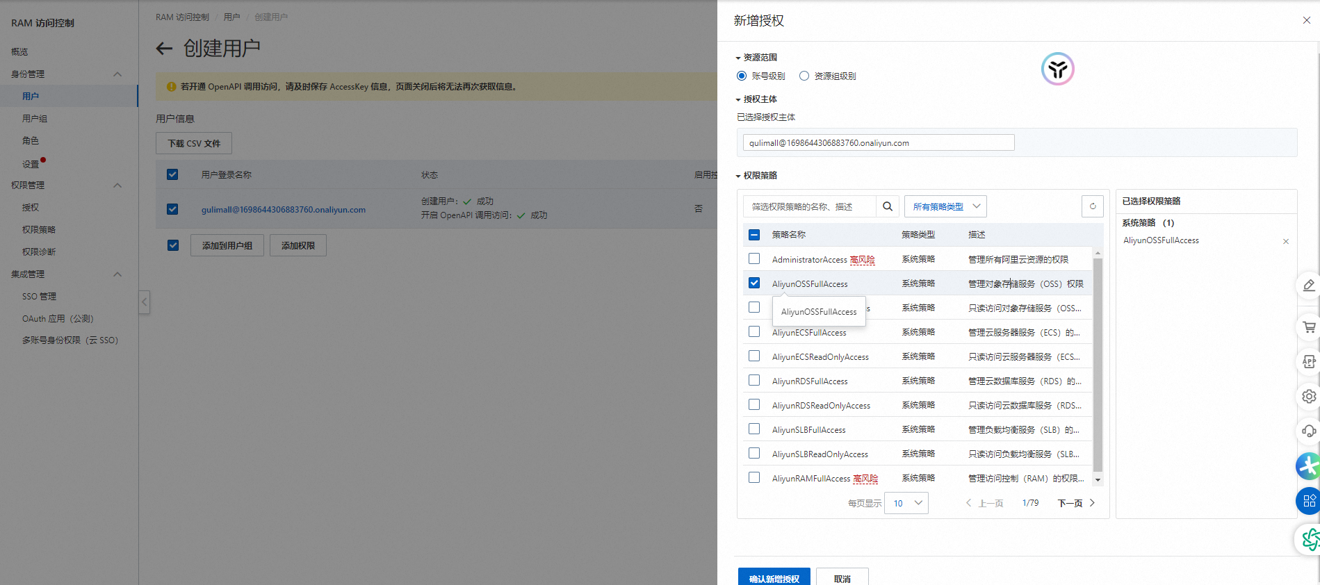This screenshot has width=1320, height=585.
Task: Close the 新增授权 panel with the X icon
Action: coord(1306,20)
